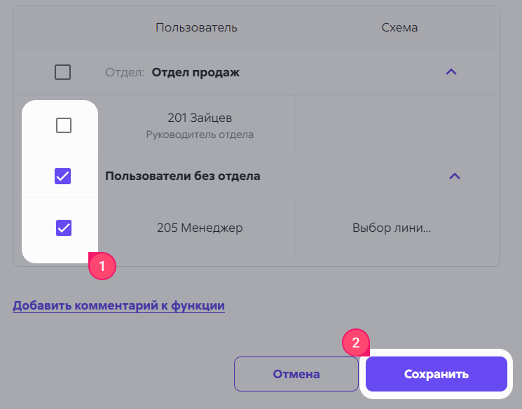The width and height of the screenshot is (522, 409).
Task: Click the Пользователи без отдела group title
Action: 182,176
